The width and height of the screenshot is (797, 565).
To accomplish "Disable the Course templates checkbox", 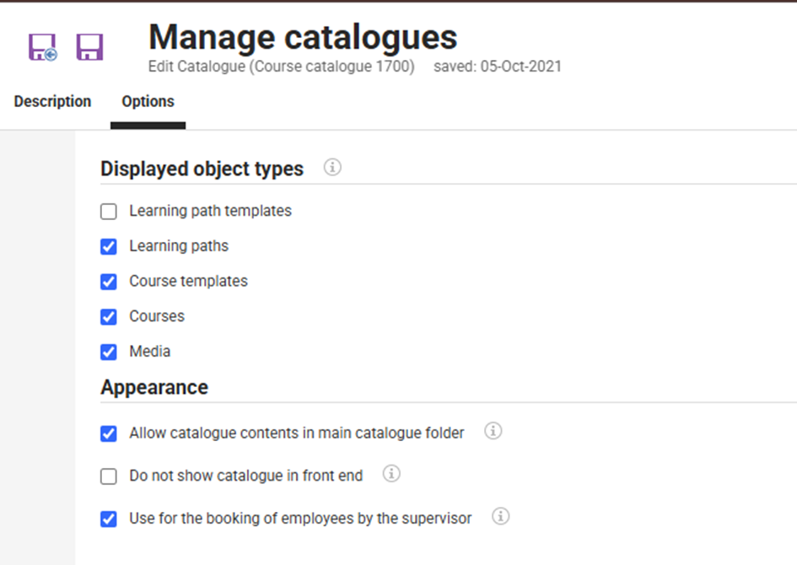I will pos(108,281).
